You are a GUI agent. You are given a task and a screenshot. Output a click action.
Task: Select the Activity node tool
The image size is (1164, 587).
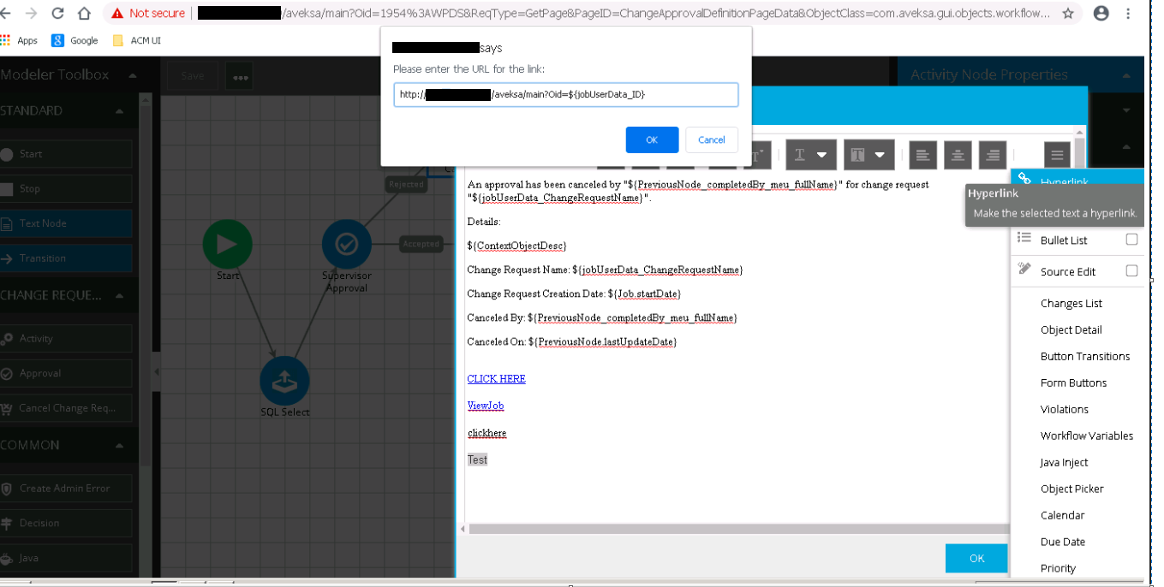[x=47, y=338]
